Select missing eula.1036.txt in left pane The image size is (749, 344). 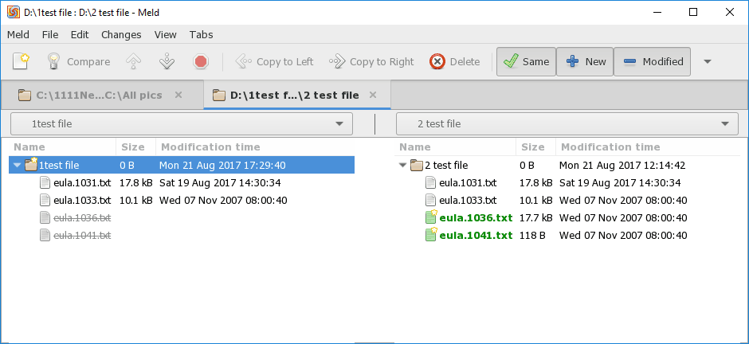[x=82, y=218]
